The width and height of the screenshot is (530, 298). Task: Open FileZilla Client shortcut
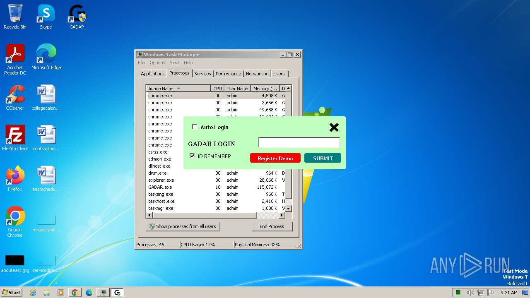(x=15, y=138)
